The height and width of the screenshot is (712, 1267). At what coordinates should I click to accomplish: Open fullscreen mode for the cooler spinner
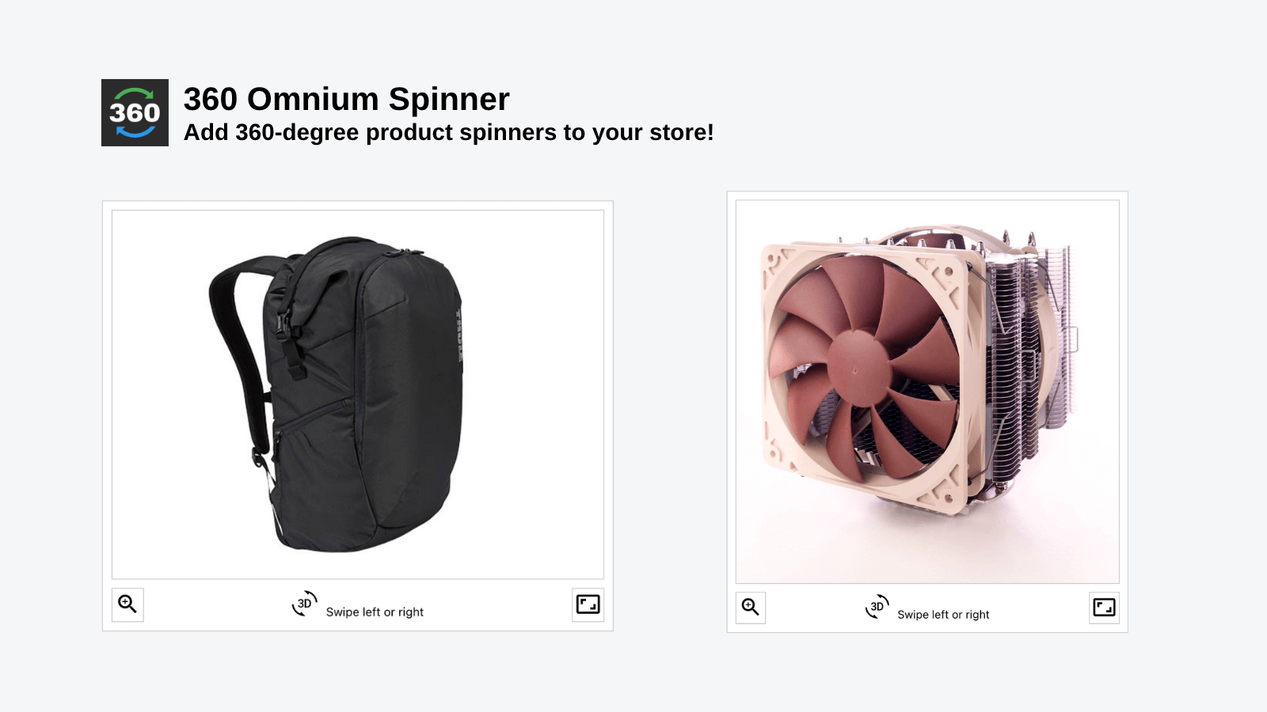1104,608
